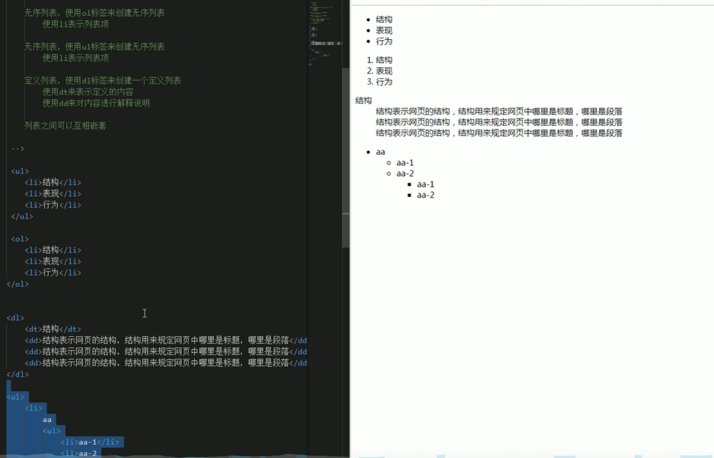Click comment '定义列表，使用dl标签来创建一个定义列表'
The image size is (714, 458).
pyautogui.click(x=102, y=81)
